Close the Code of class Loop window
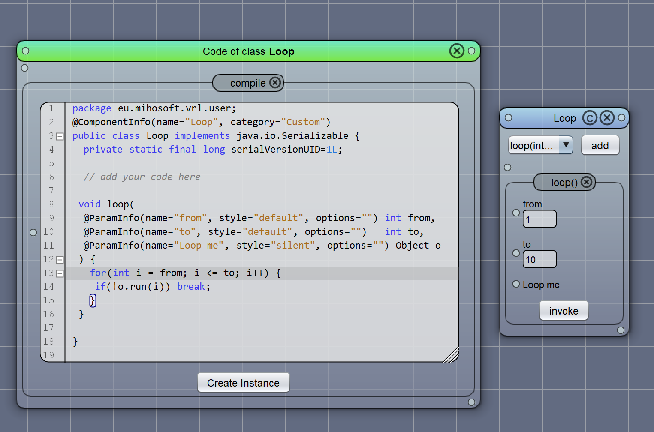 coord(457,51)
